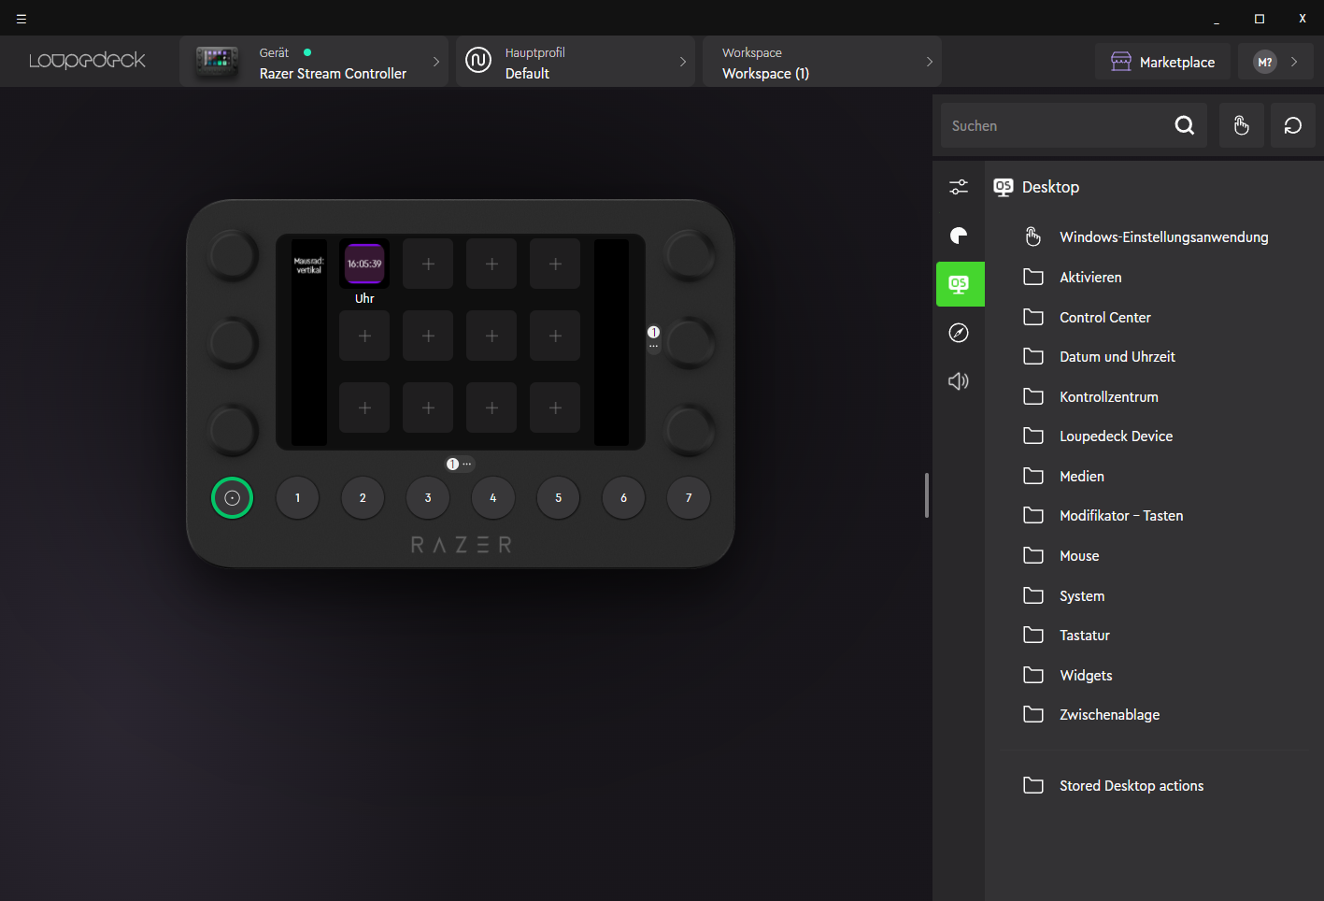This screenshot has width=1324, height=901.
Task: Select round device button 2
Action: 363,498
